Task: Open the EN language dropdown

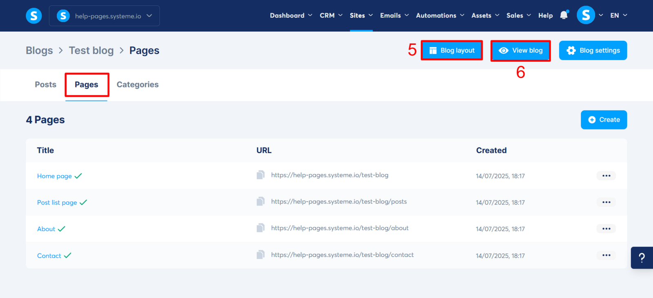Action: 619,15
